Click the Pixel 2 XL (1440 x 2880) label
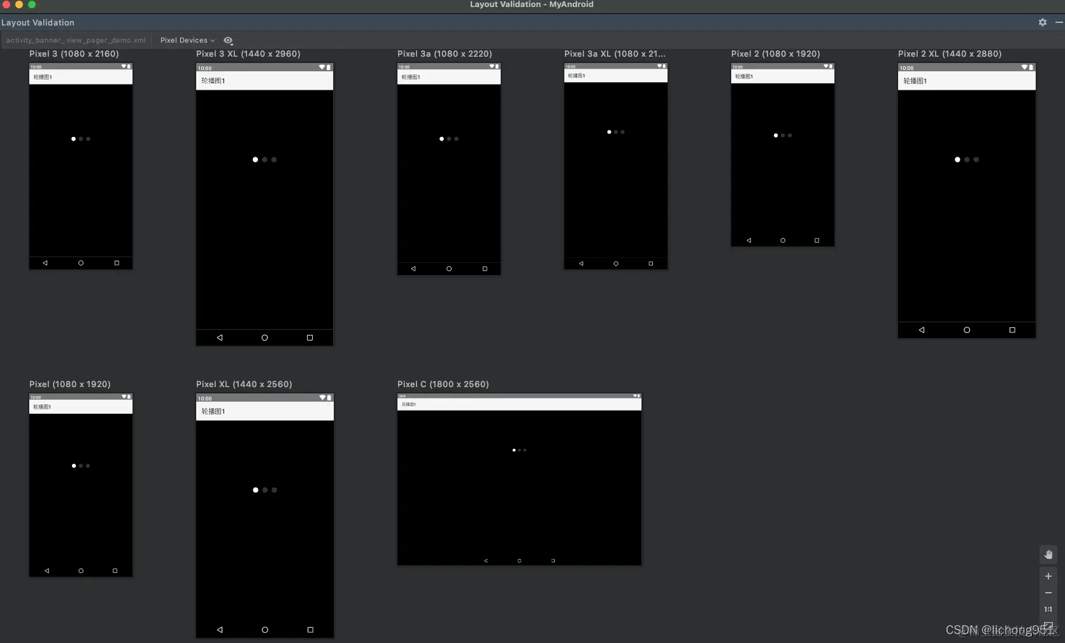1065x643 pixels. [950, 53]
